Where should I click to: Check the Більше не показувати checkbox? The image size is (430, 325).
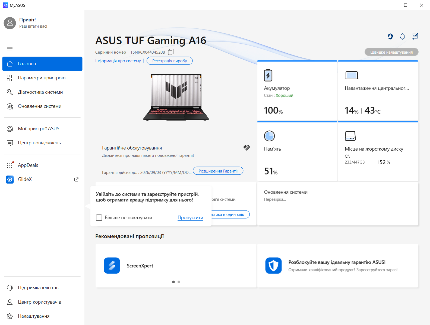coord(99,217)
